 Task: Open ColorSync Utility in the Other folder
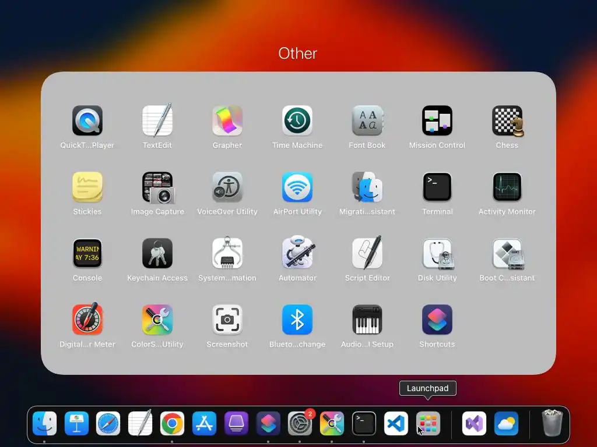click(157, 320)
